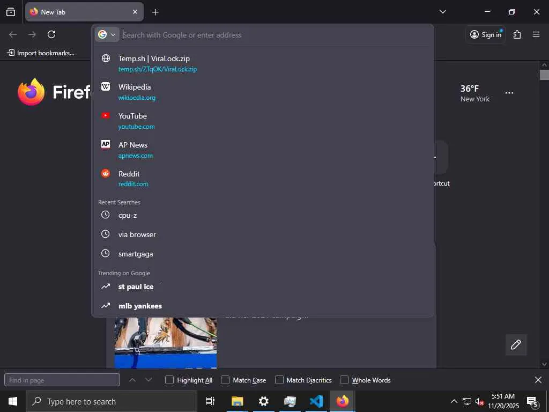Select trending search st paul ice
549x412 pixels.
(x=263, y=286)
